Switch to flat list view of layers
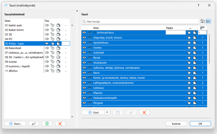 click(x=209, y=21)
